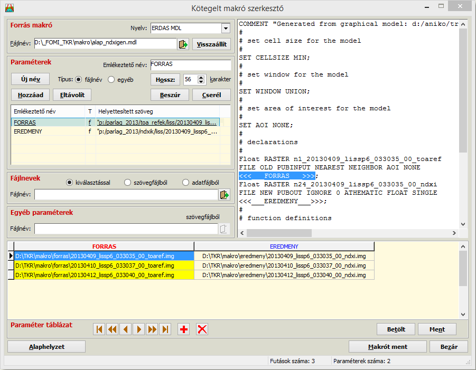Increase the Hossz character length spinner
The width and height of the screenshot is (476, 370).
pos(201,77)
